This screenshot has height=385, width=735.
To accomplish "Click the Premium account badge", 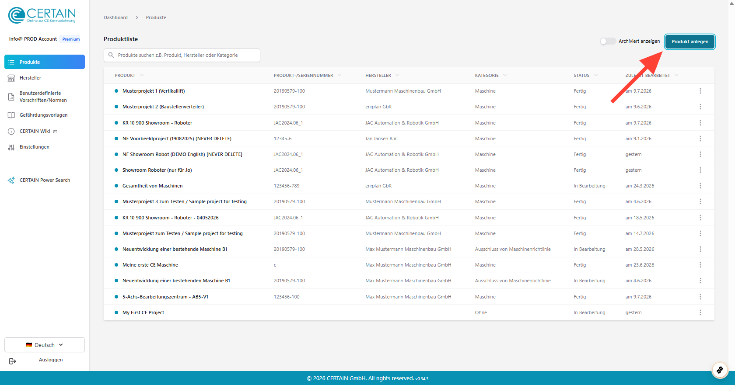I will pos(71,39).
